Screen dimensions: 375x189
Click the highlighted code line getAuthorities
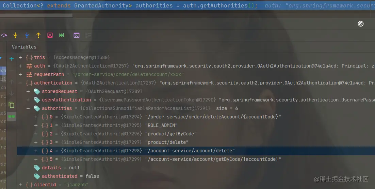click(x=187, y=5)
